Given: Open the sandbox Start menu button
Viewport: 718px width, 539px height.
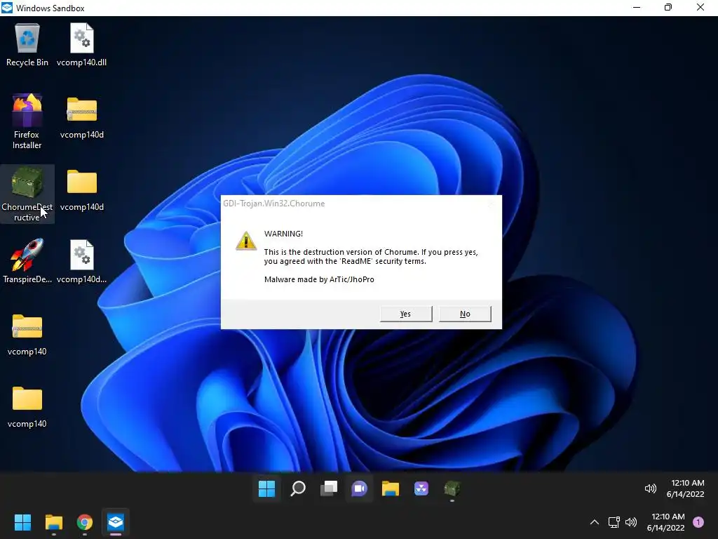Looking at the screenshot, I should point(266,488).
